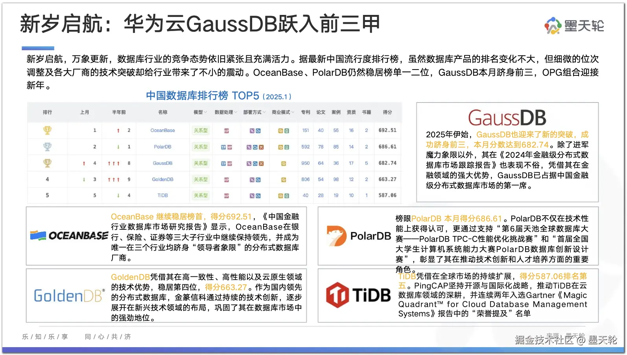Click the silver second-place trophy icon
627x355 pixels.
coord(47,146)
